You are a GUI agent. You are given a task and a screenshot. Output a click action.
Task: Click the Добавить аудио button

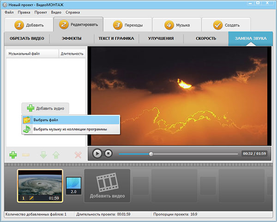45,108
